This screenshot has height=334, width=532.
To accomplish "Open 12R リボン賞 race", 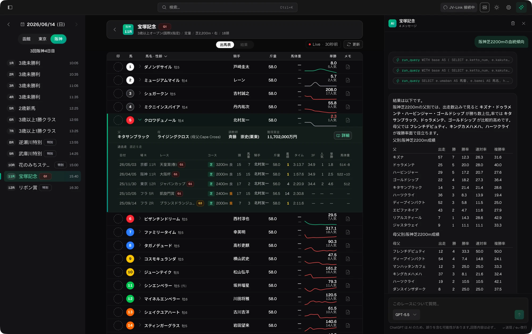I will 43,188.
